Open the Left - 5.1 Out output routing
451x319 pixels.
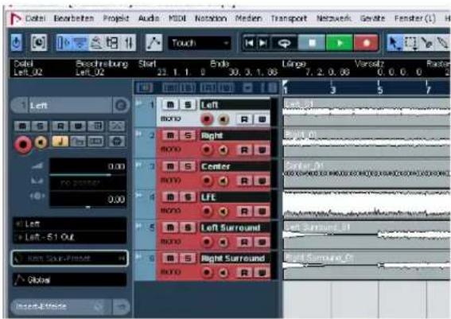70,237
